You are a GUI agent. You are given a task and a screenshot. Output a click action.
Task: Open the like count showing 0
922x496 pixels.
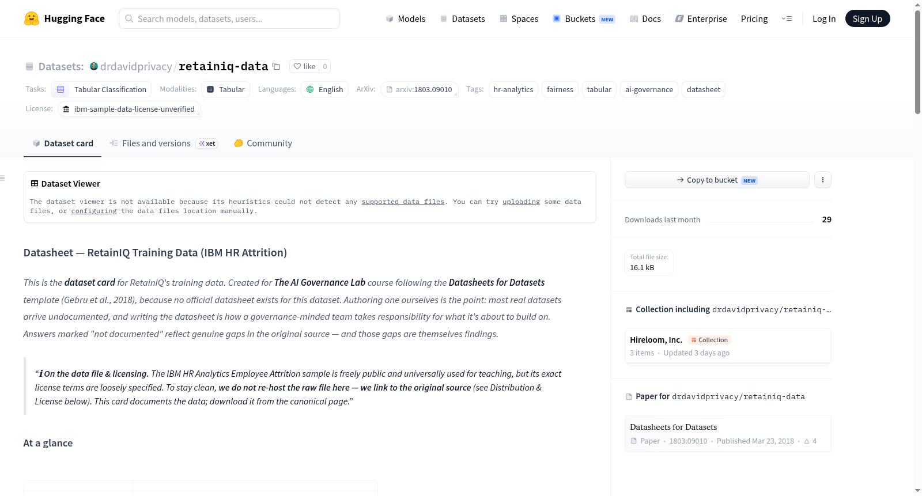[325, 66]
